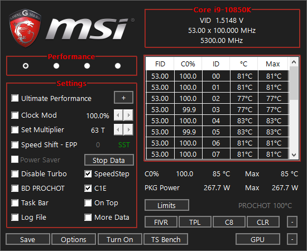Open the Options window
The width and height of the screenshot is (307, 251).
point(74,239)
